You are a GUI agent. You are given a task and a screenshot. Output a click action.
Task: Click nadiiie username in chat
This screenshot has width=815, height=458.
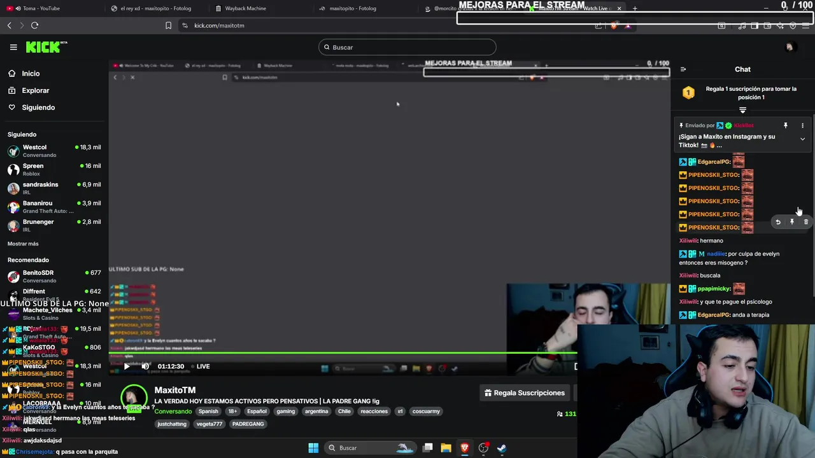(716, 254)
